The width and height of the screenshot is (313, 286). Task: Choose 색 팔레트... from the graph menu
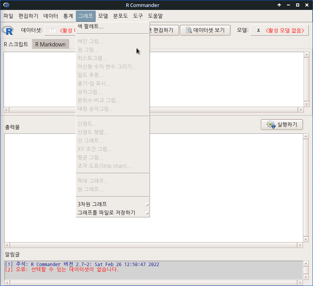coord(113,26)
